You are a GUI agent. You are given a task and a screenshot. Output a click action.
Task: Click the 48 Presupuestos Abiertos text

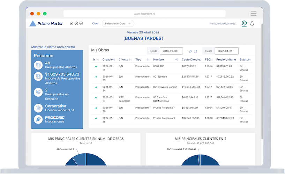click(x=61, y=65)
